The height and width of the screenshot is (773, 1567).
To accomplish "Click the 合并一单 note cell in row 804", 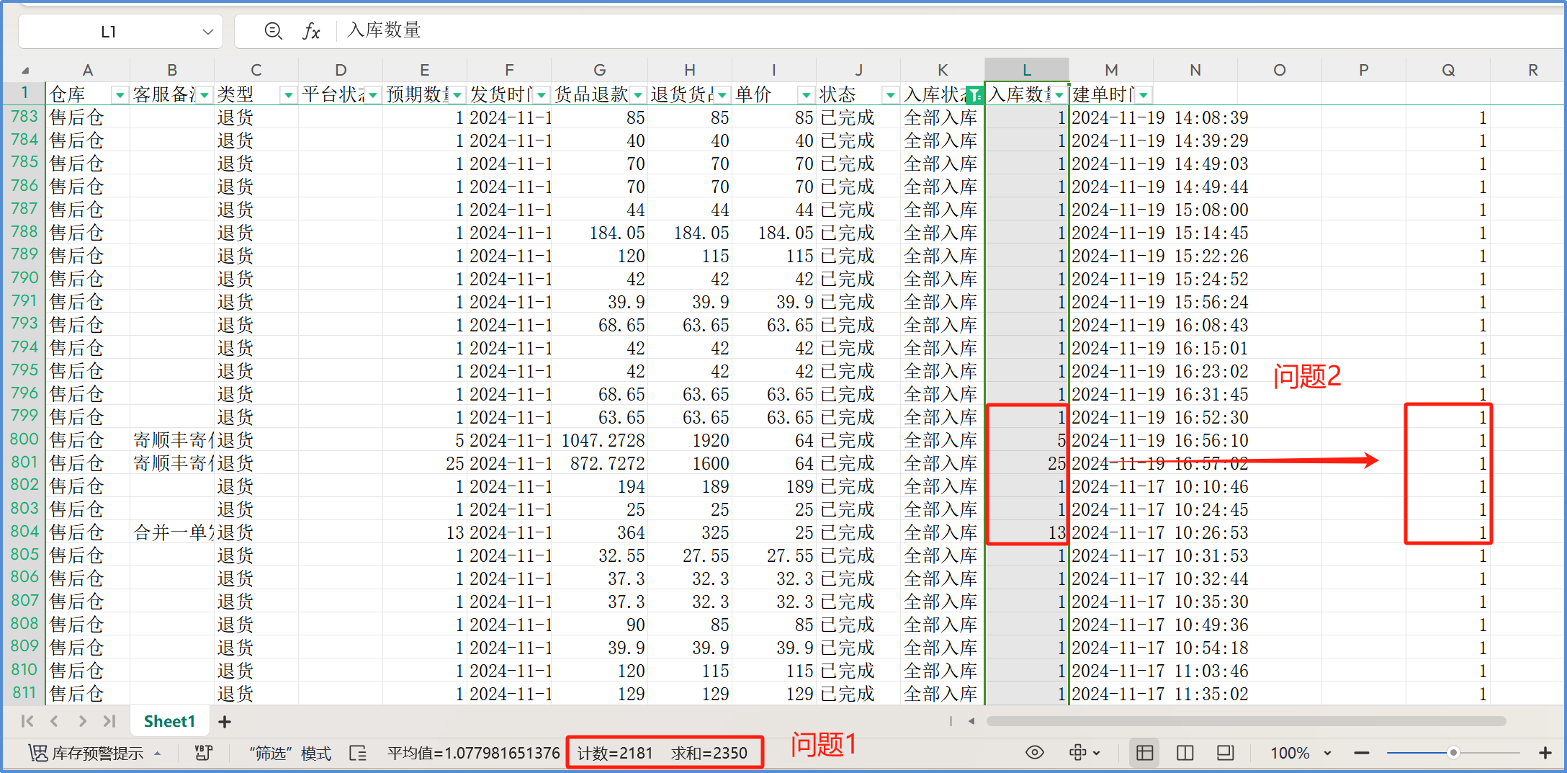I will (172, 532).
